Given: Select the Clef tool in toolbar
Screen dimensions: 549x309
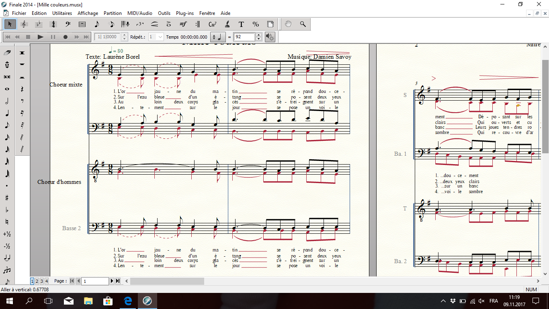Looking at the screenshot, I should click(68, 24).
